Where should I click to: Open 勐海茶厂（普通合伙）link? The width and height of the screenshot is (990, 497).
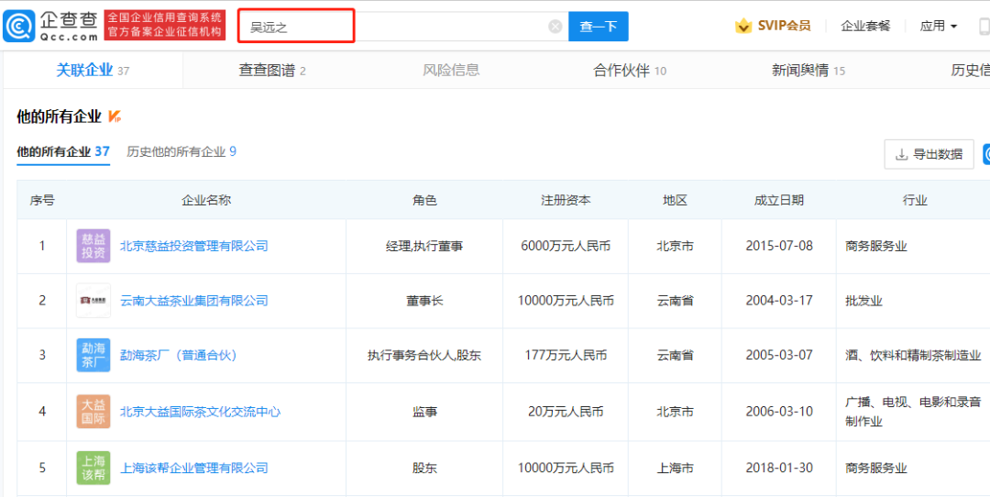click(178, 356)
